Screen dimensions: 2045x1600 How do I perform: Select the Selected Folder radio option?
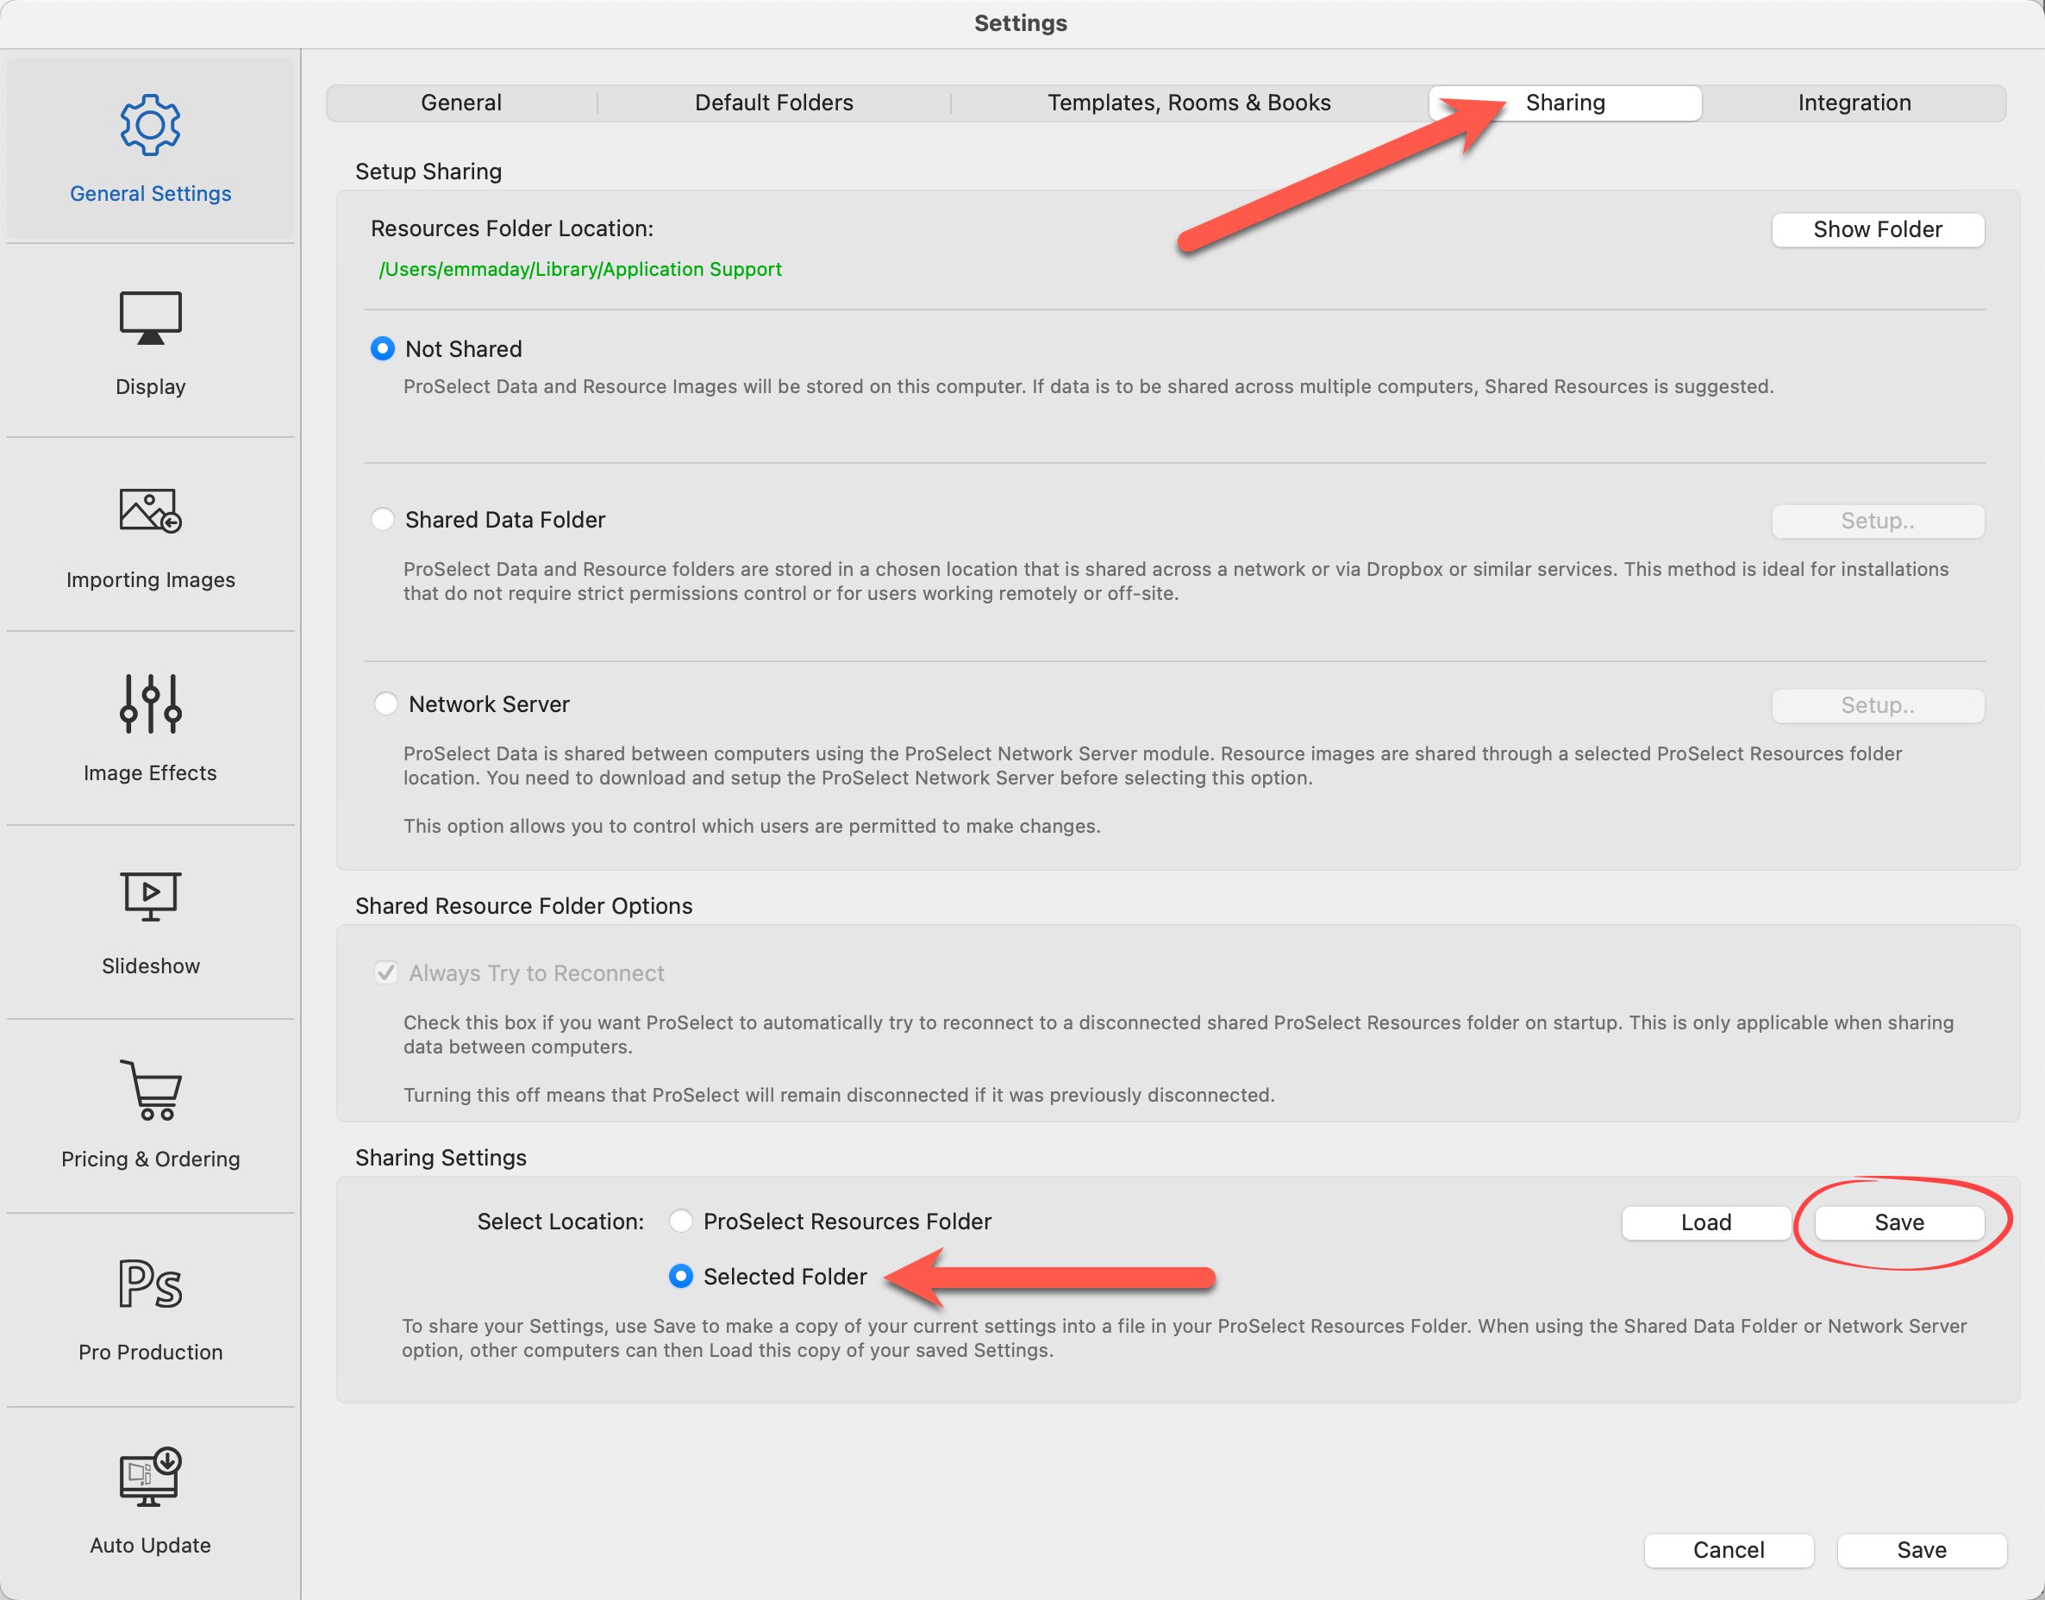(x=681, y=1276)
